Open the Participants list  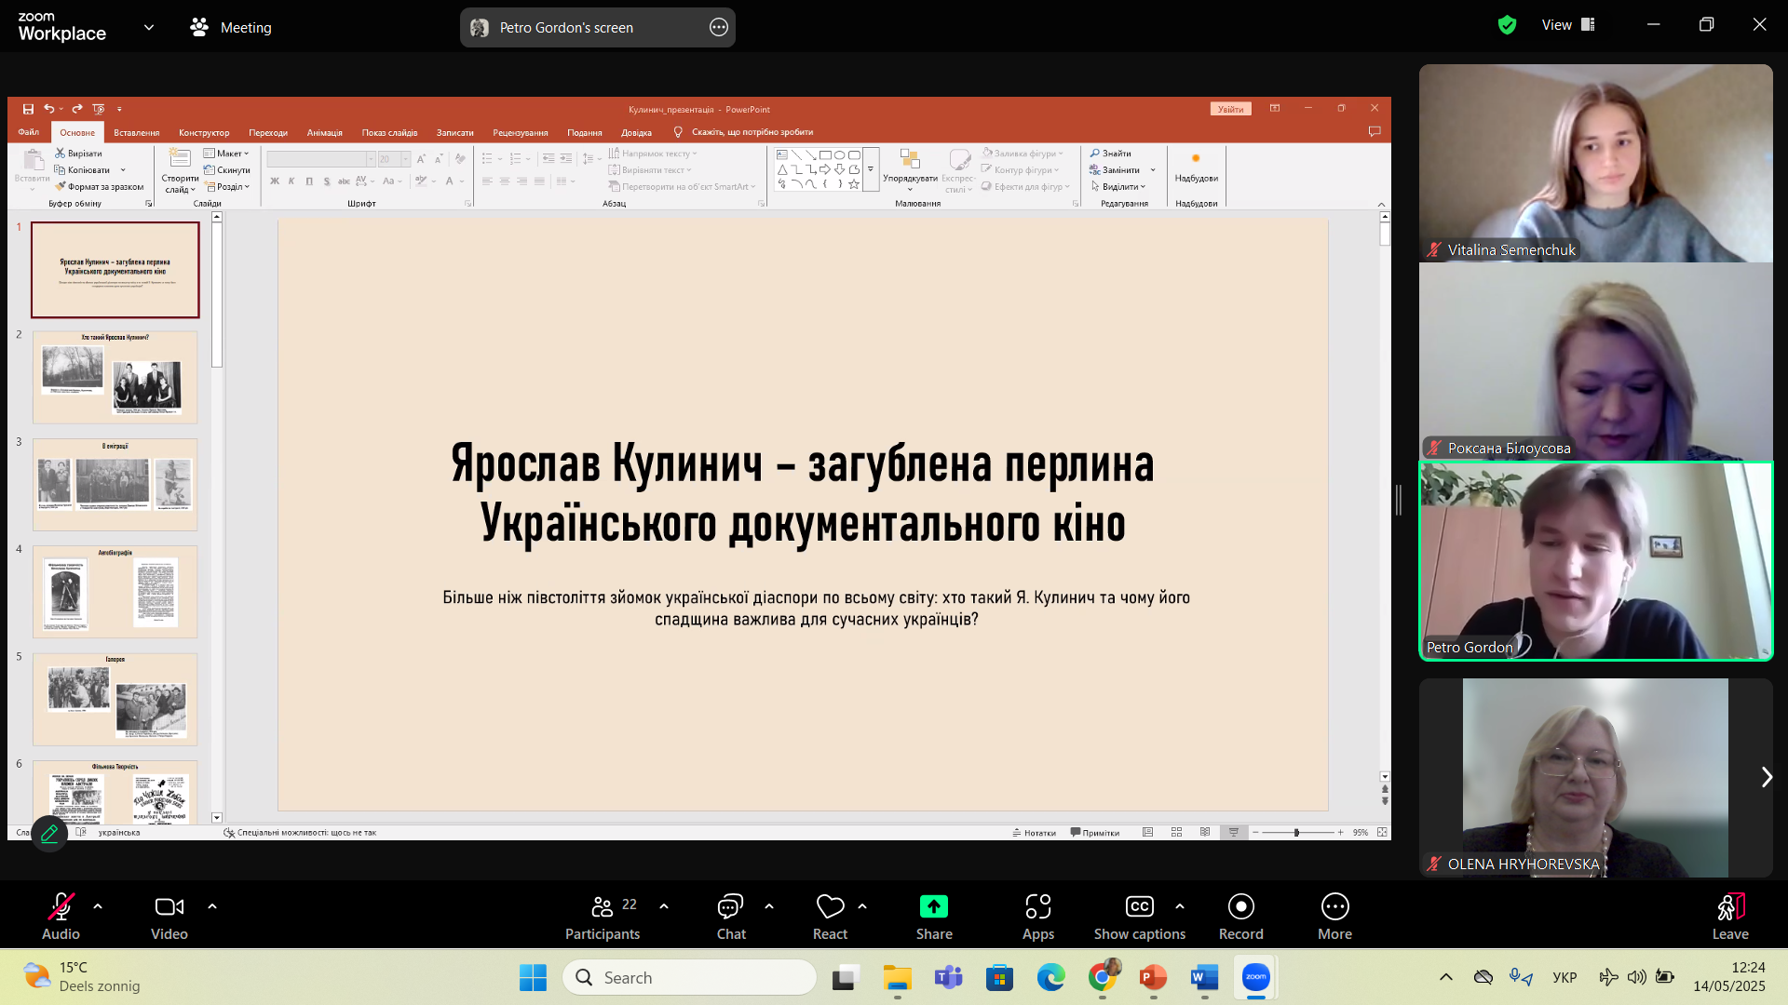tap(603, 917)
